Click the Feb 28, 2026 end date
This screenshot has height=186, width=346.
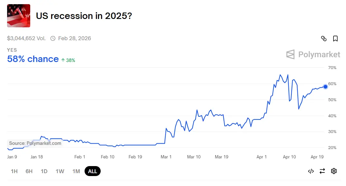pyautogui.click(x=75, y=39)
